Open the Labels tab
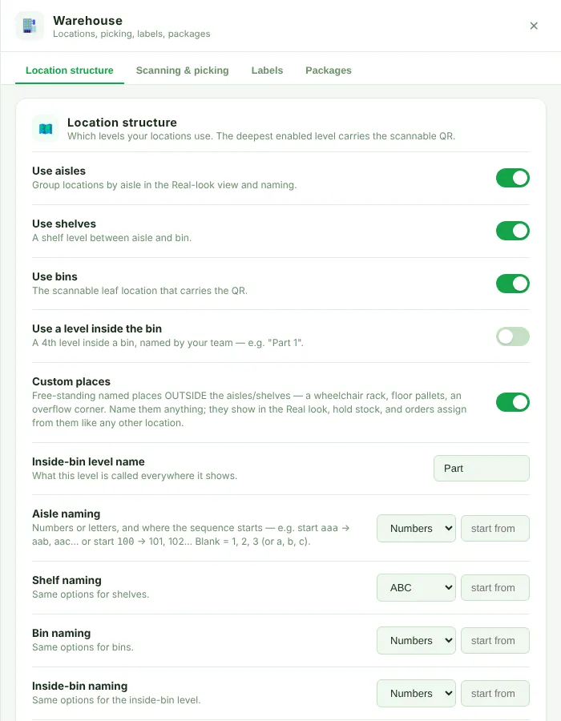 pos(267,70)
